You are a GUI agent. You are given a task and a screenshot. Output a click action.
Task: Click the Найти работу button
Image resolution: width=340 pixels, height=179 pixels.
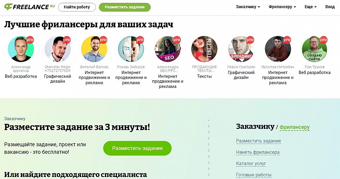77,7
